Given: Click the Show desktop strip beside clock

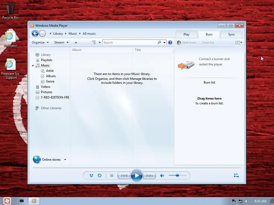Looking at the screenshot, I should (272, 201).
